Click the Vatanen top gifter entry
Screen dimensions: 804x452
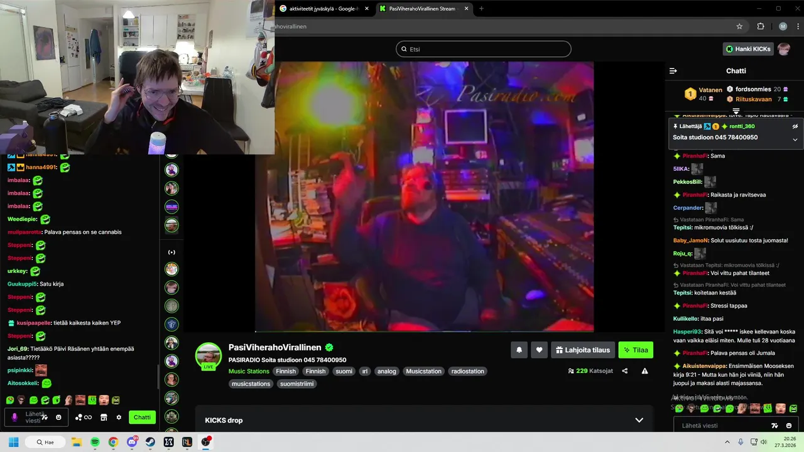coord(703,94)
